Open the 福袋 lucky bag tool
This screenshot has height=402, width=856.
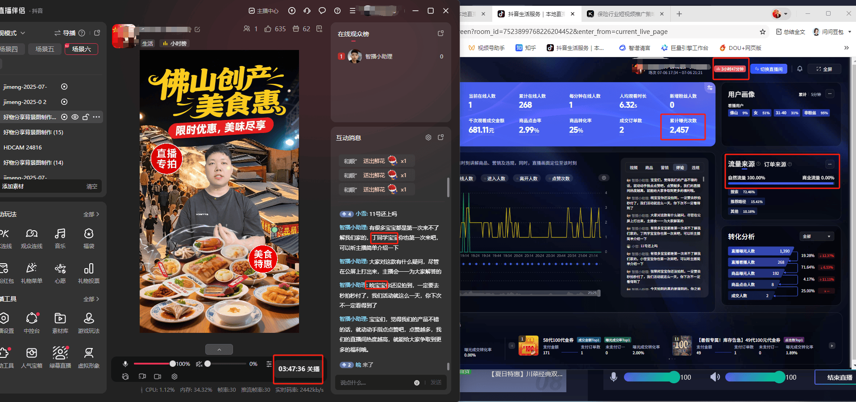pyautogui.click(x=89, y=238)
